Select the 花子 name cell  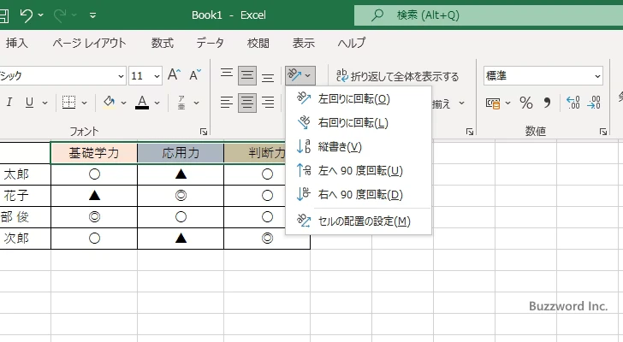pos(25,196)
